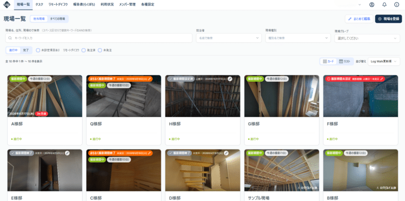The height and width of the screenshot is (201, 405).
Task: Click the 3ヶ月前 red badge on A様邸
Action: 42,114
